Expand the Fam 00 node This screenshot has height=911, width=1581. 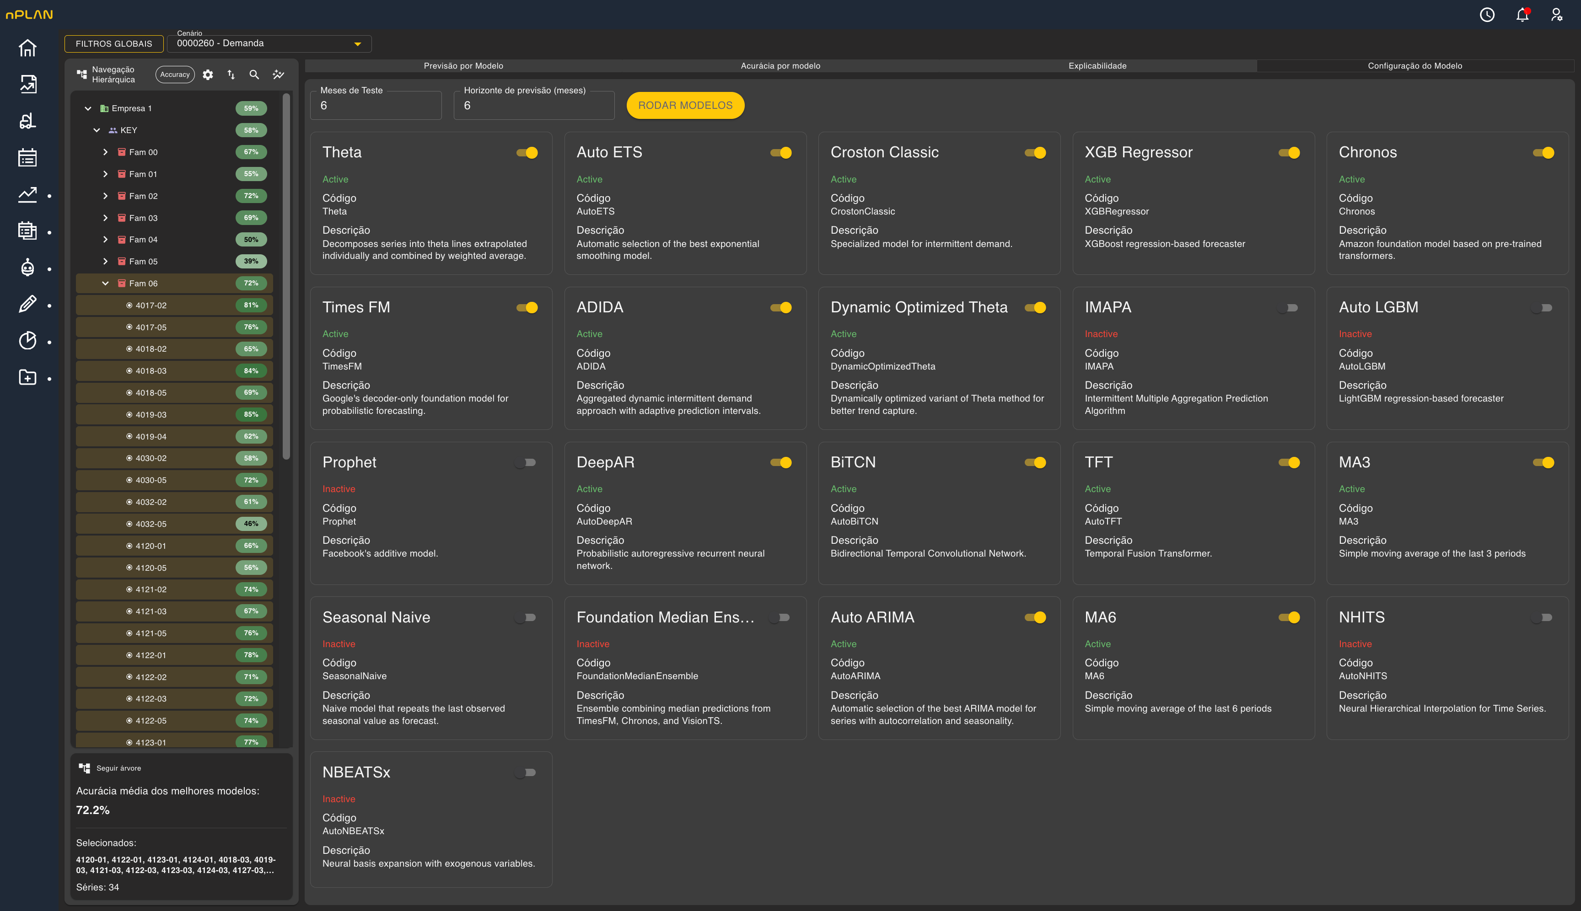(105, 152)
